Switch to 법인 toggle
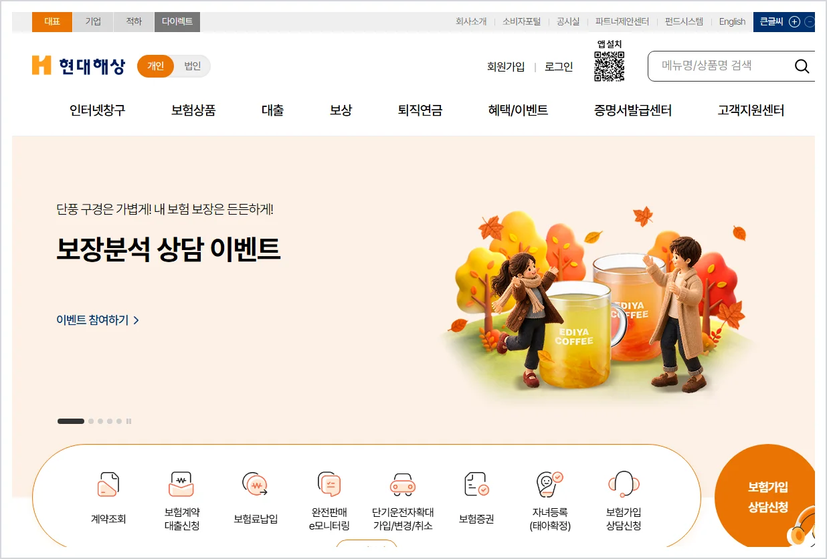827x559 pixels. coord(192,66)
